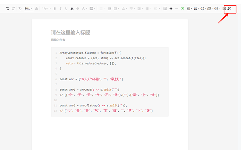Insert a horizontal divider line
The height and width of the screenshot is (150, 241).
177,9
